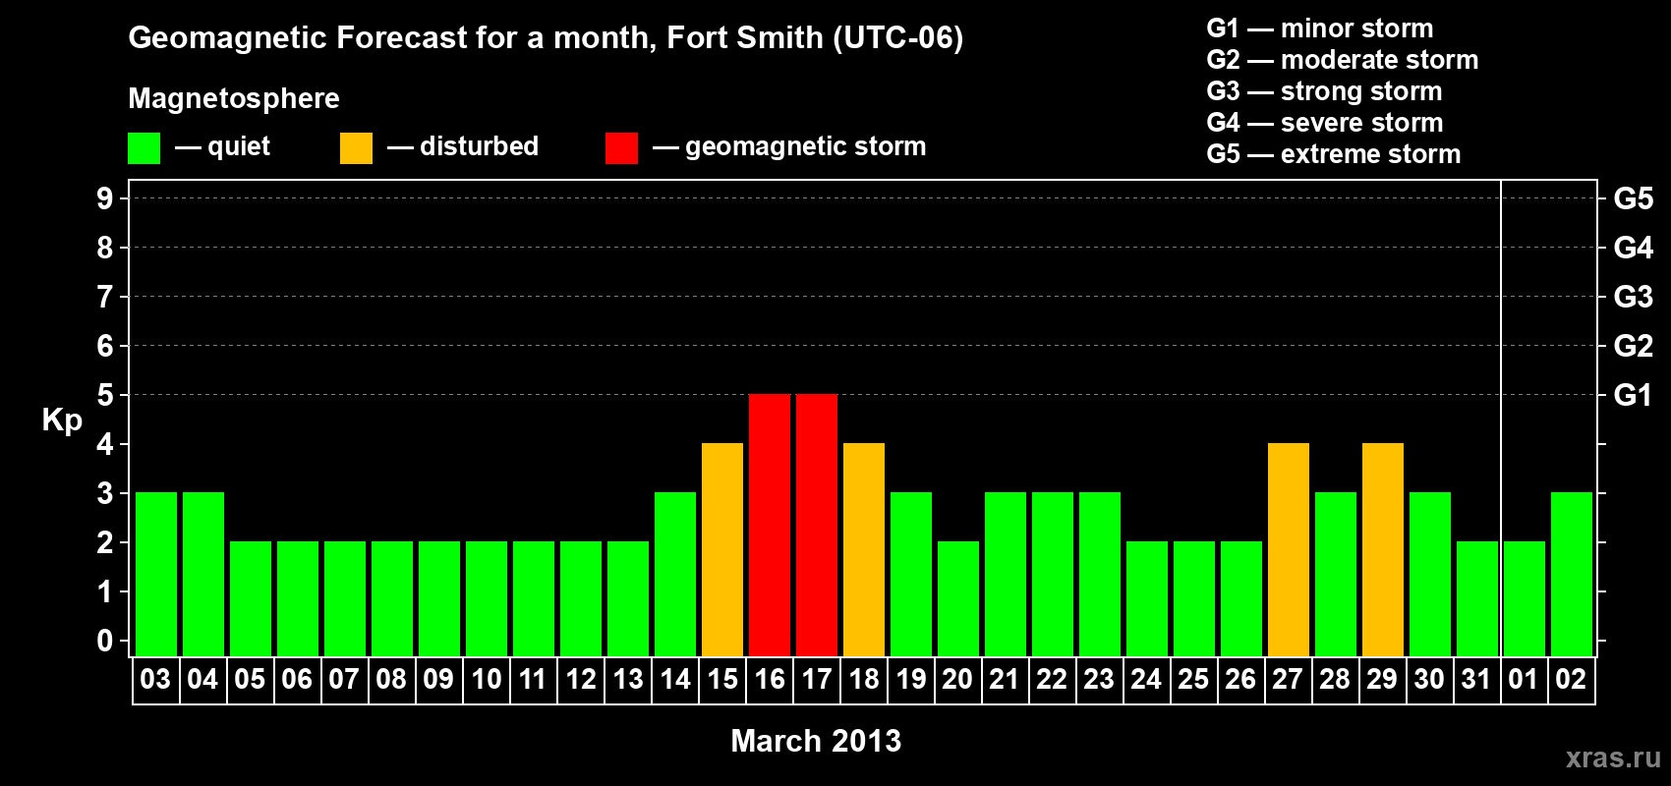
Task: Click date label 16 on the axis
Action: tap(770, 680)
